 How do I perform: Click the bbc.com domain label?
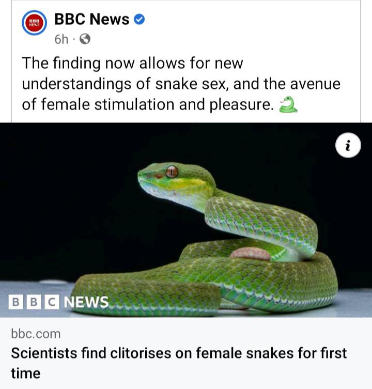(36, 334)
